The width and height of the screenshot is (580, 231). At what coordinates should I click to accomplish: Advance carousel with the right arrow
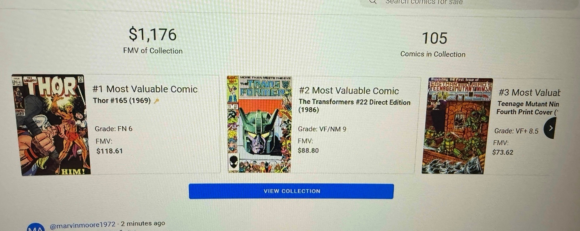click(550, 128)
